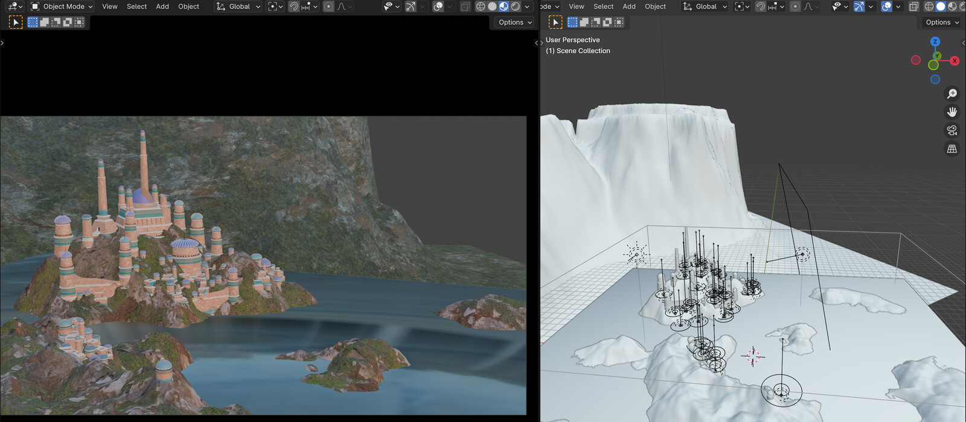The width and height of the screenshot is (966, 422).
Task: Open View menu in right viewport
Action: click(x=577, y=7)
